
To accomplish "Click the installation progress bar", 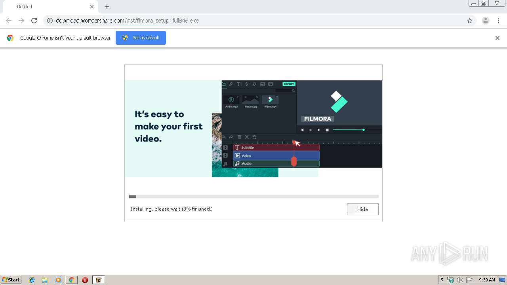I will pos(254,196).
